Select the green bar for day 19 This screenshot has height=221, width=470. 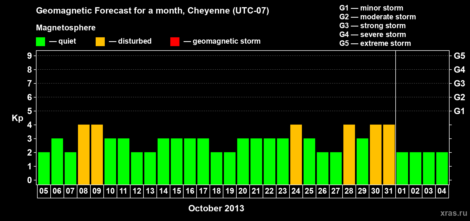[230, 168]
